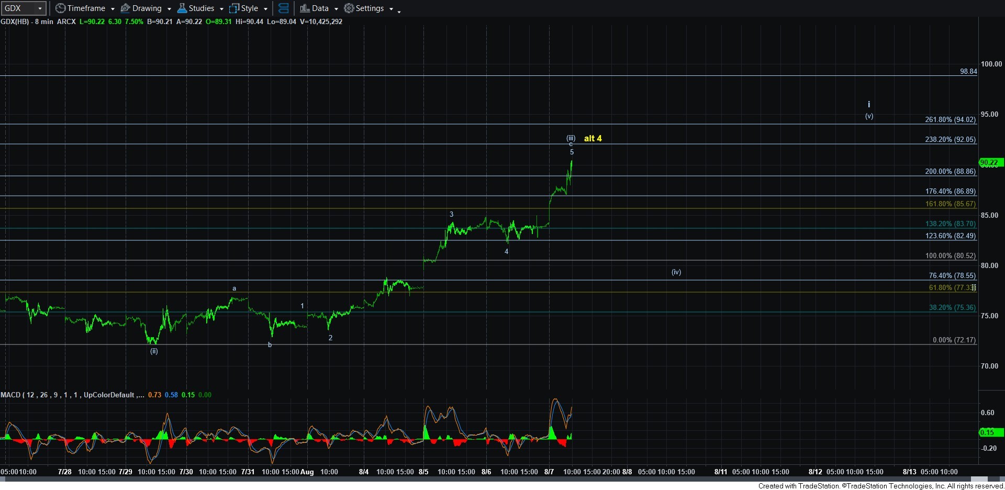Select the 38.20% (75.36) Fibonacci label
Viewport: 1005px width, 490px height.
point(952,307)
